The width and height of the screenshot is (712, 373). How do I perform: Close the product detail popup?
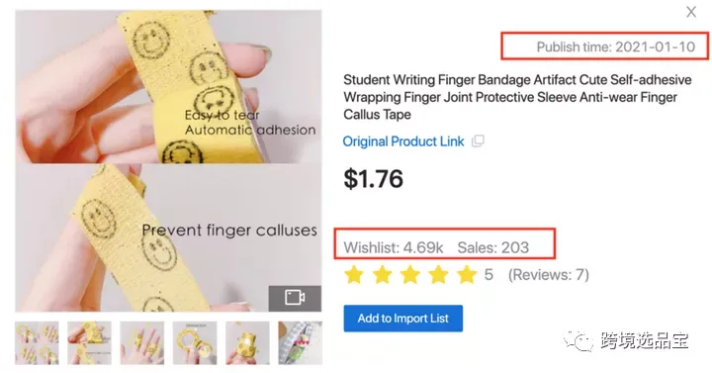pos(691,12)
